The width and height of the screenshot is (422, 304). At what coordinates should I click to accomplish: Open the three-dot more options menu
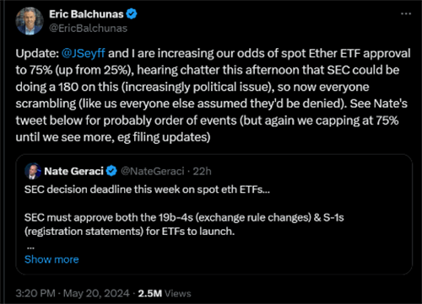tap(406, 13)
